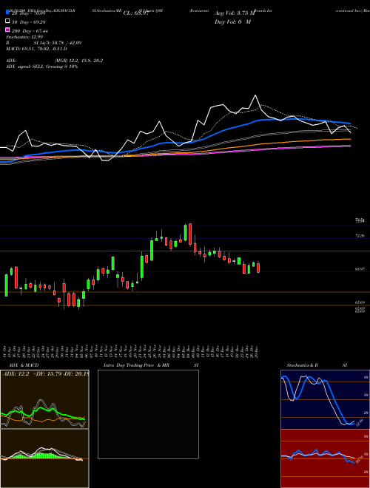Select the '50 Day = 69.28' legend text
370x488 pixels.
pos(27,22)
